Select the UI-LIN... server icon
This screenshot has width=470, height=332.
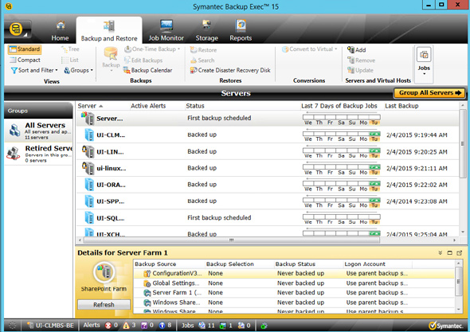pos(88,151)
